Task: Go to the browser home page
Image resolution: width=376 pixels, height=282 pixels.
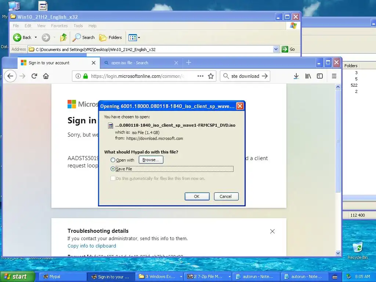Action: point(46,76)
